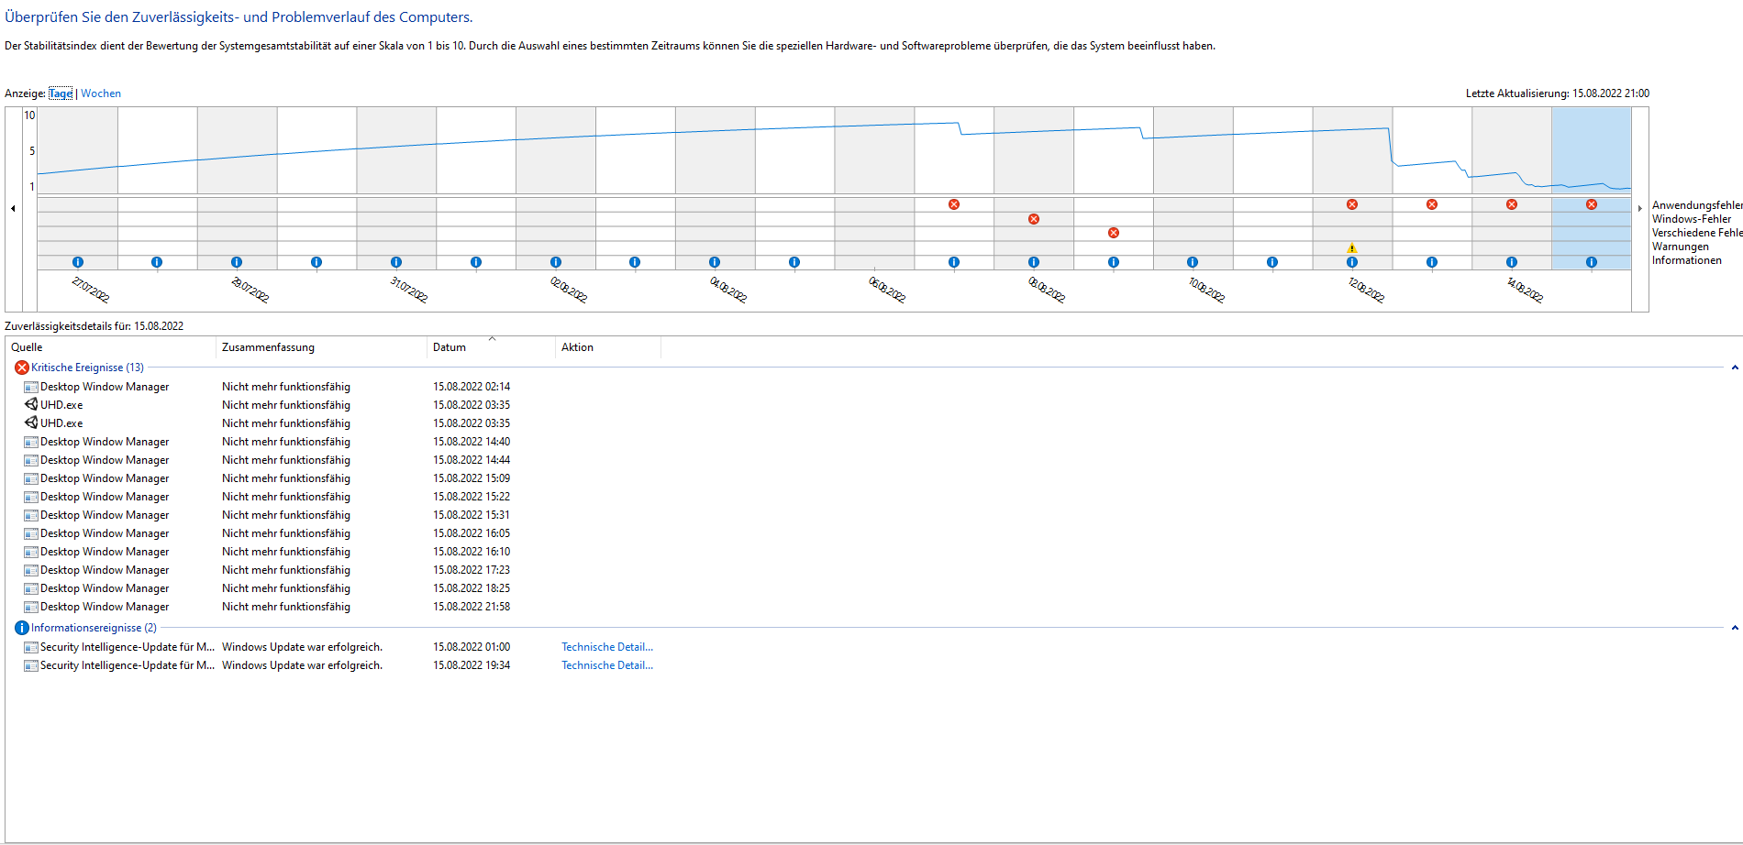Click the information icon for 29.07.2022
The height and width of the screenshot is (845, 1743).
tap(237, 262)
